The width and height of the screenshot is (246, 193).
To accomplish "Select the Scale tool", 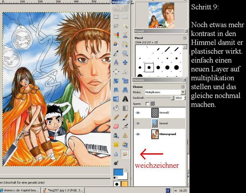I will 125,81.
